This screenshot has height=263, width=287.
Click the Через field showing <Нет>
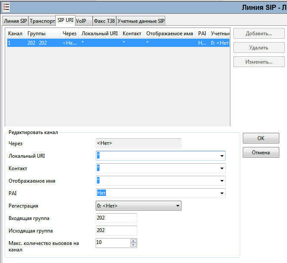(x=139, y=143)
